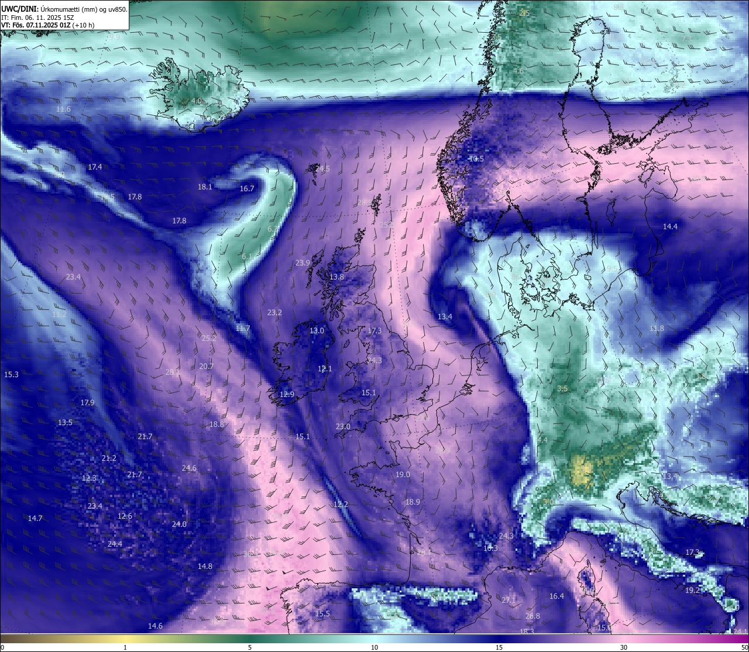Click the 13.8 value over Scotland

click(336, 277)
